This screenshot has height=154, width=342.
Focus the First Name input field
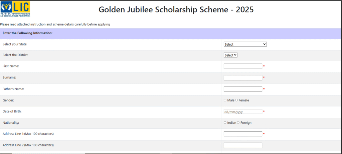tap(243, 67)
